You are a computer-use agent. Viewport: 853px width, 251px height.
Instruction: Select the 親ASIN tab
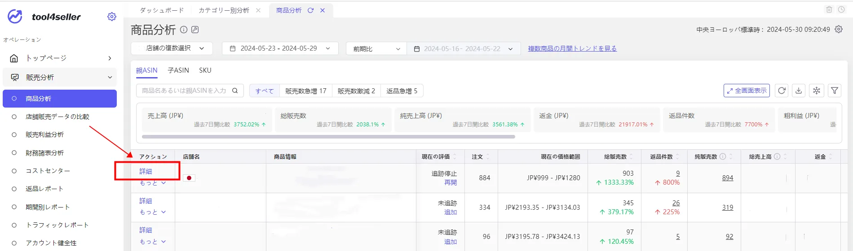146,70
